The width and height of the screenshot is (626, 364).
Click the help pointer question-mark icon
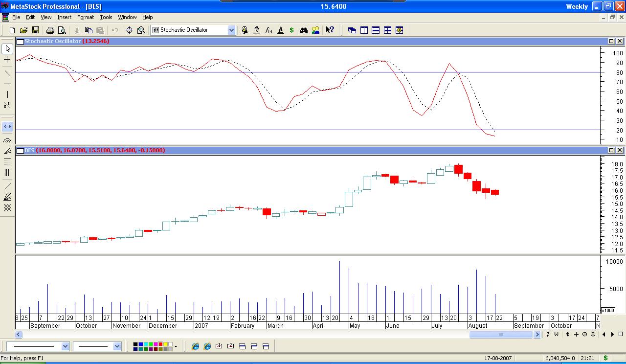click(x=330, y=30)
